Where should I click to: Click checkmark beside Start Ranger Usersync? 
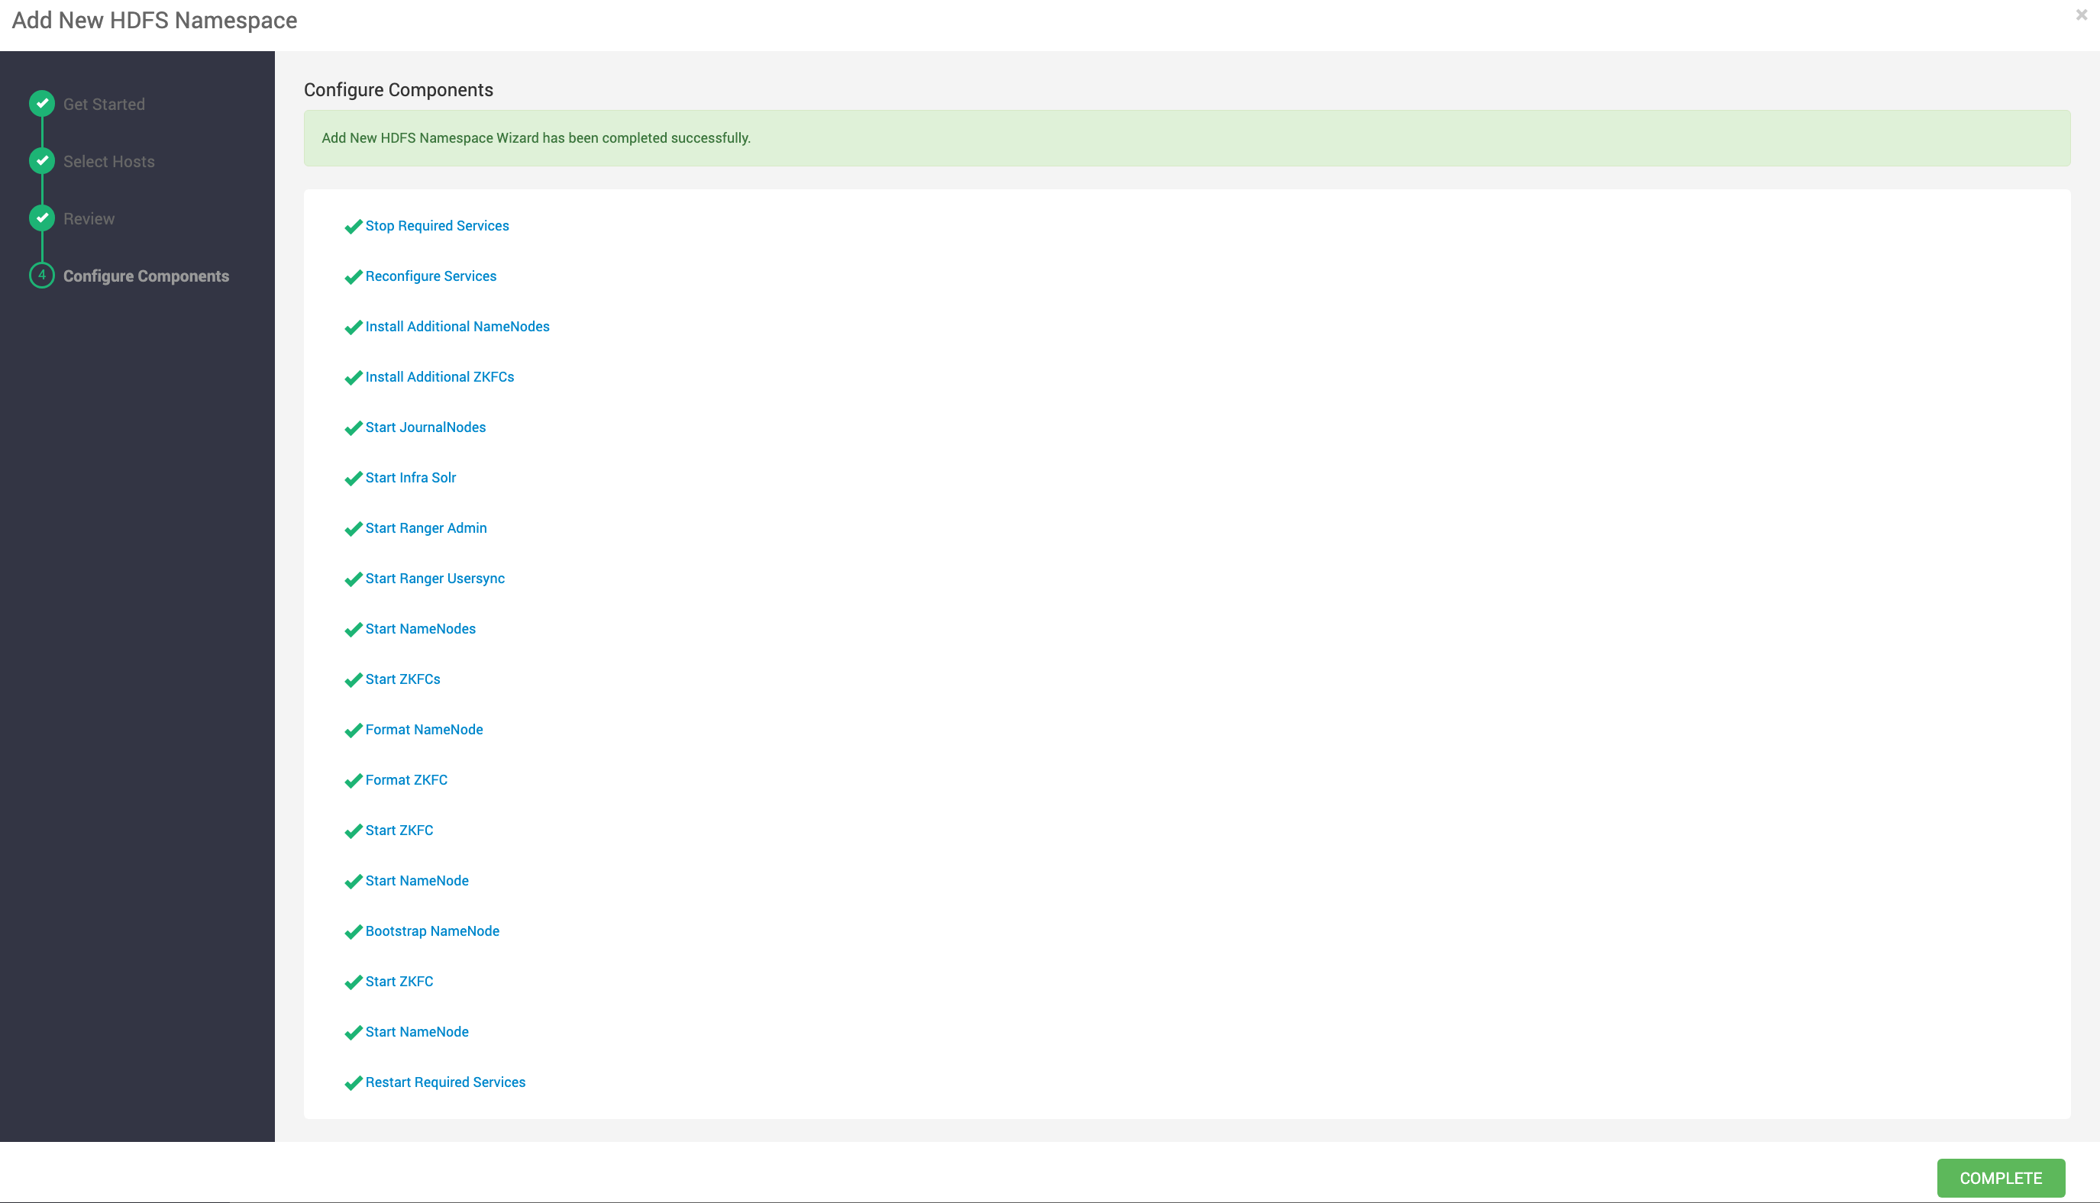354,579
